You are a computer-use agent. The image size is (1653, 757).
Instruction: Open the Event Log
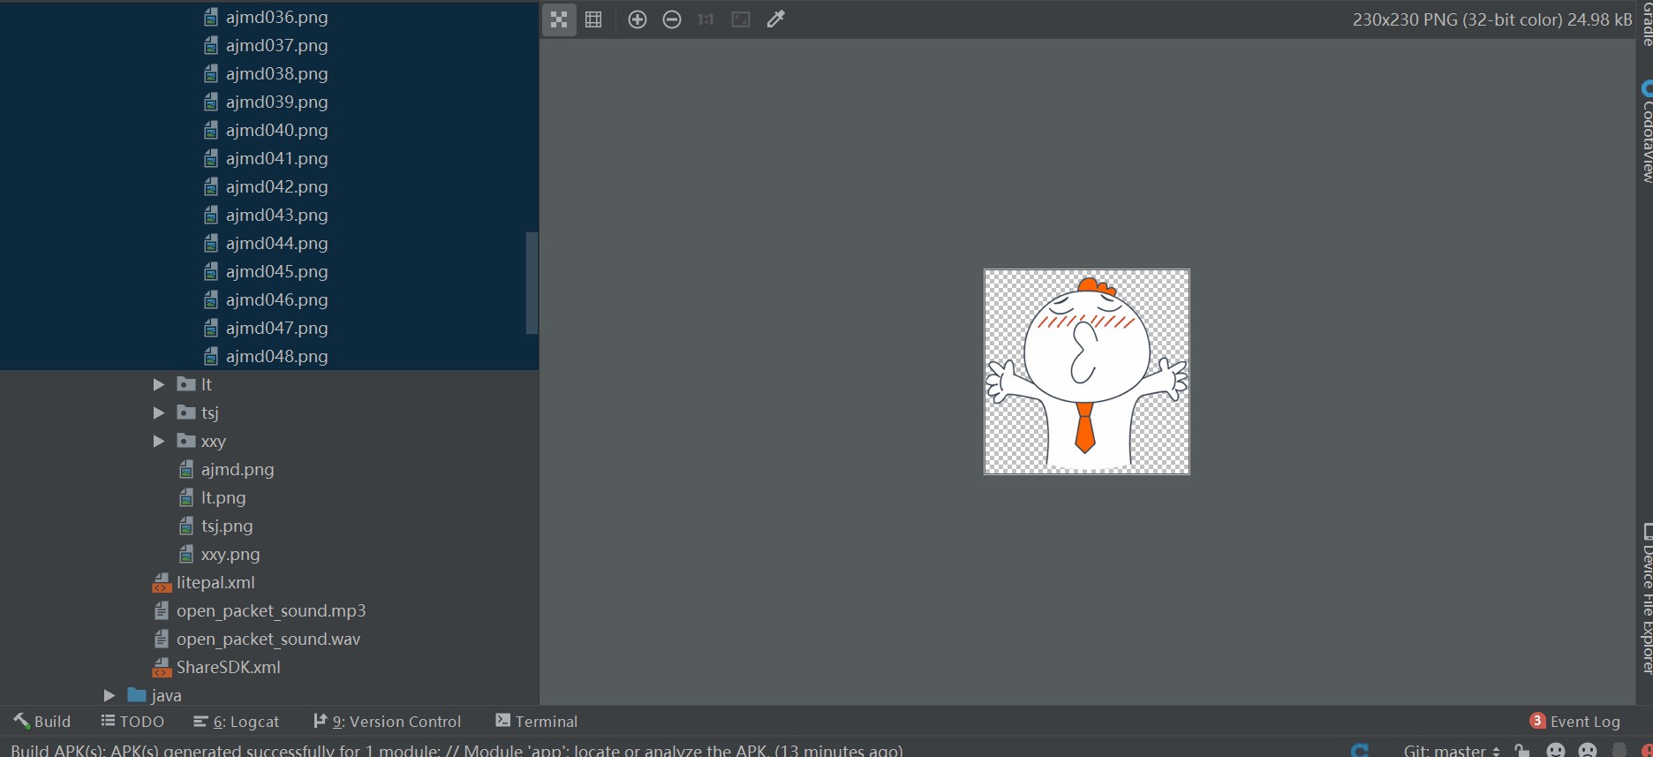1575,722
